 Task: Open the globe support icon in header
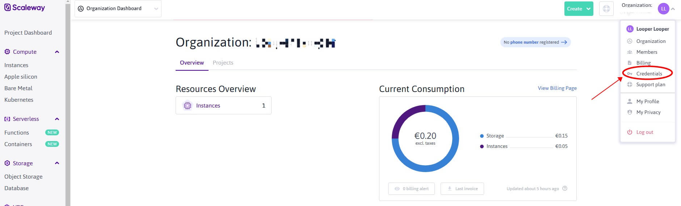coord(606,9)
